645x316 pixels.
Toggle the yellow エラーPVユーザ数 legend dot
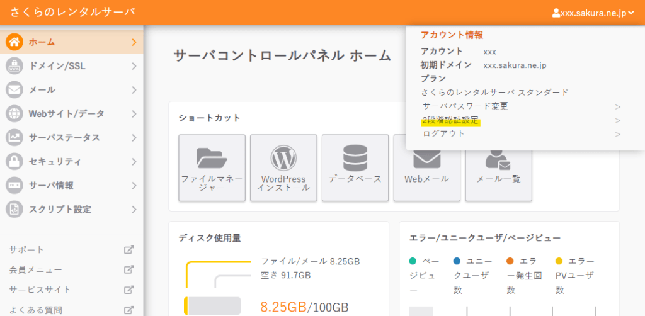[x=559, y=261]
